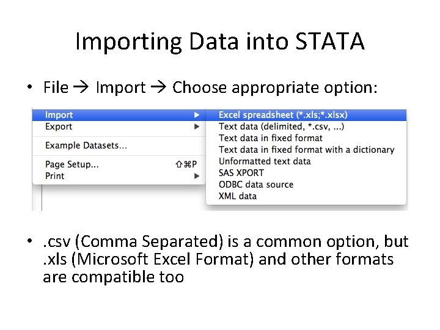Click the Import submenu arrow
Screen dimensions: 440x330
pos(197,115)
